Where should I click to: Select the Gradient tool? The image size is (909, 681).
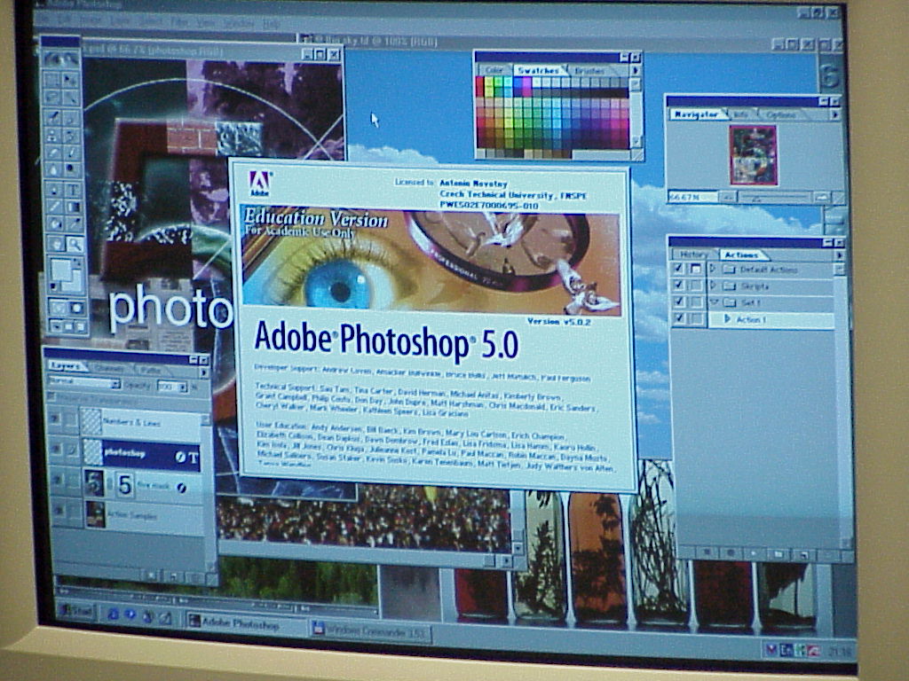(x=73, y=206)
